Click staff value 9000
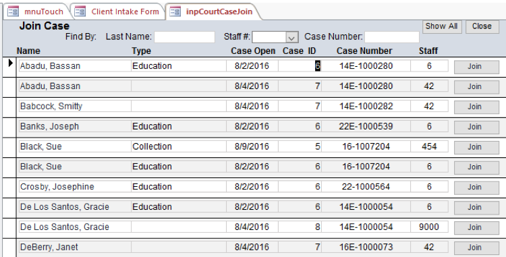The width and height of the screenshot is (506, 257). tap(429, 227)
